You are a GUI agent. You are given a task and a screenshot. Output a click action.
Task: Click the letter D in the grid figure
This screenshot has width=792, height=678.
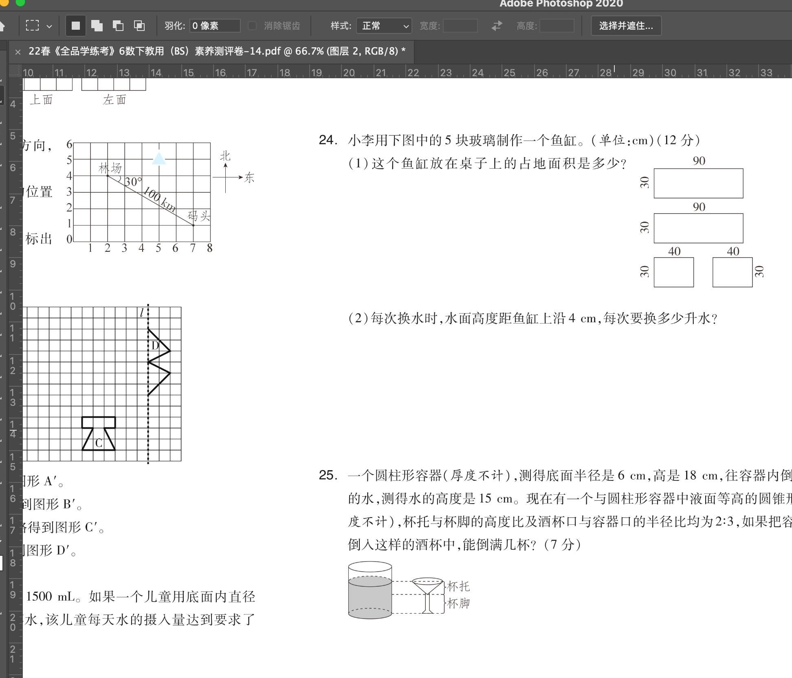(x=155, y=346)
